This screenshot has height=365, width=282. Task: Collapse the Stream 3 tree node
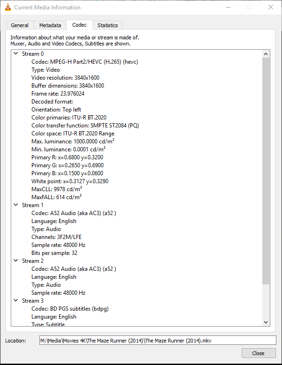16,300
